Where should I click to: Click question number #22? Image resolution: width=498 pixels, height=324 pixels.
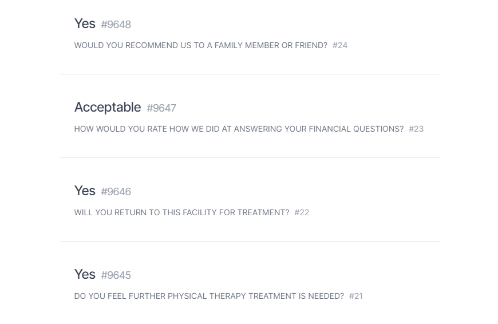click(302, 212)
